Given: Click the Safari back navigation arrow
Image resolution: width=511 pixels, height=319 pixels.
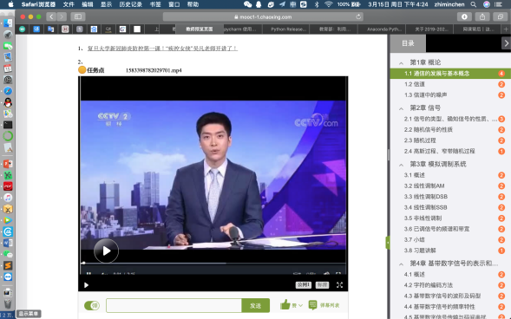Looking at the screenshot, I should 51,16.
